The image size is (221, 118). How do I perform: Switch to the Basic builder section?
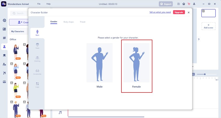pos(37,33)
